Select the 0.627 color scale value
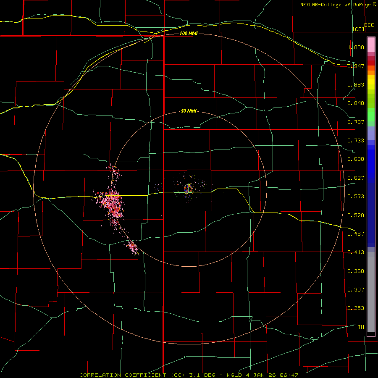 [x=356, y=178]
